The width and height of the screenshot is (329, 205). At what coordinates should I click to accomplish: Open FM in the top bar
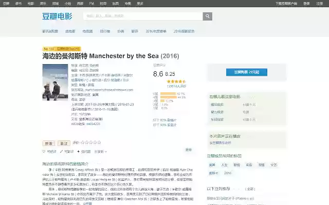coord(92,4)
